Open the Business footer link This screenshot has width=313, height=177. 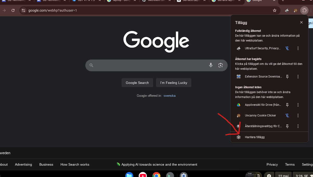tap(46, 165)
